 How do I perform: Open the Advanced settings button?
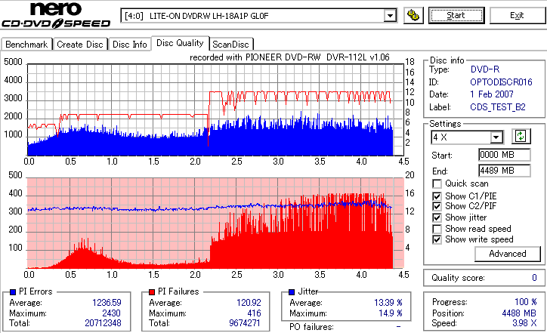508,254
